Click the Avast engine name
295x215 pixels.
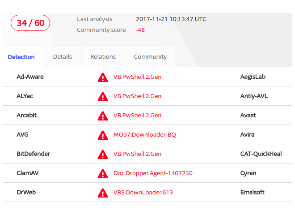pyautogui.click(x=248, y=115)
